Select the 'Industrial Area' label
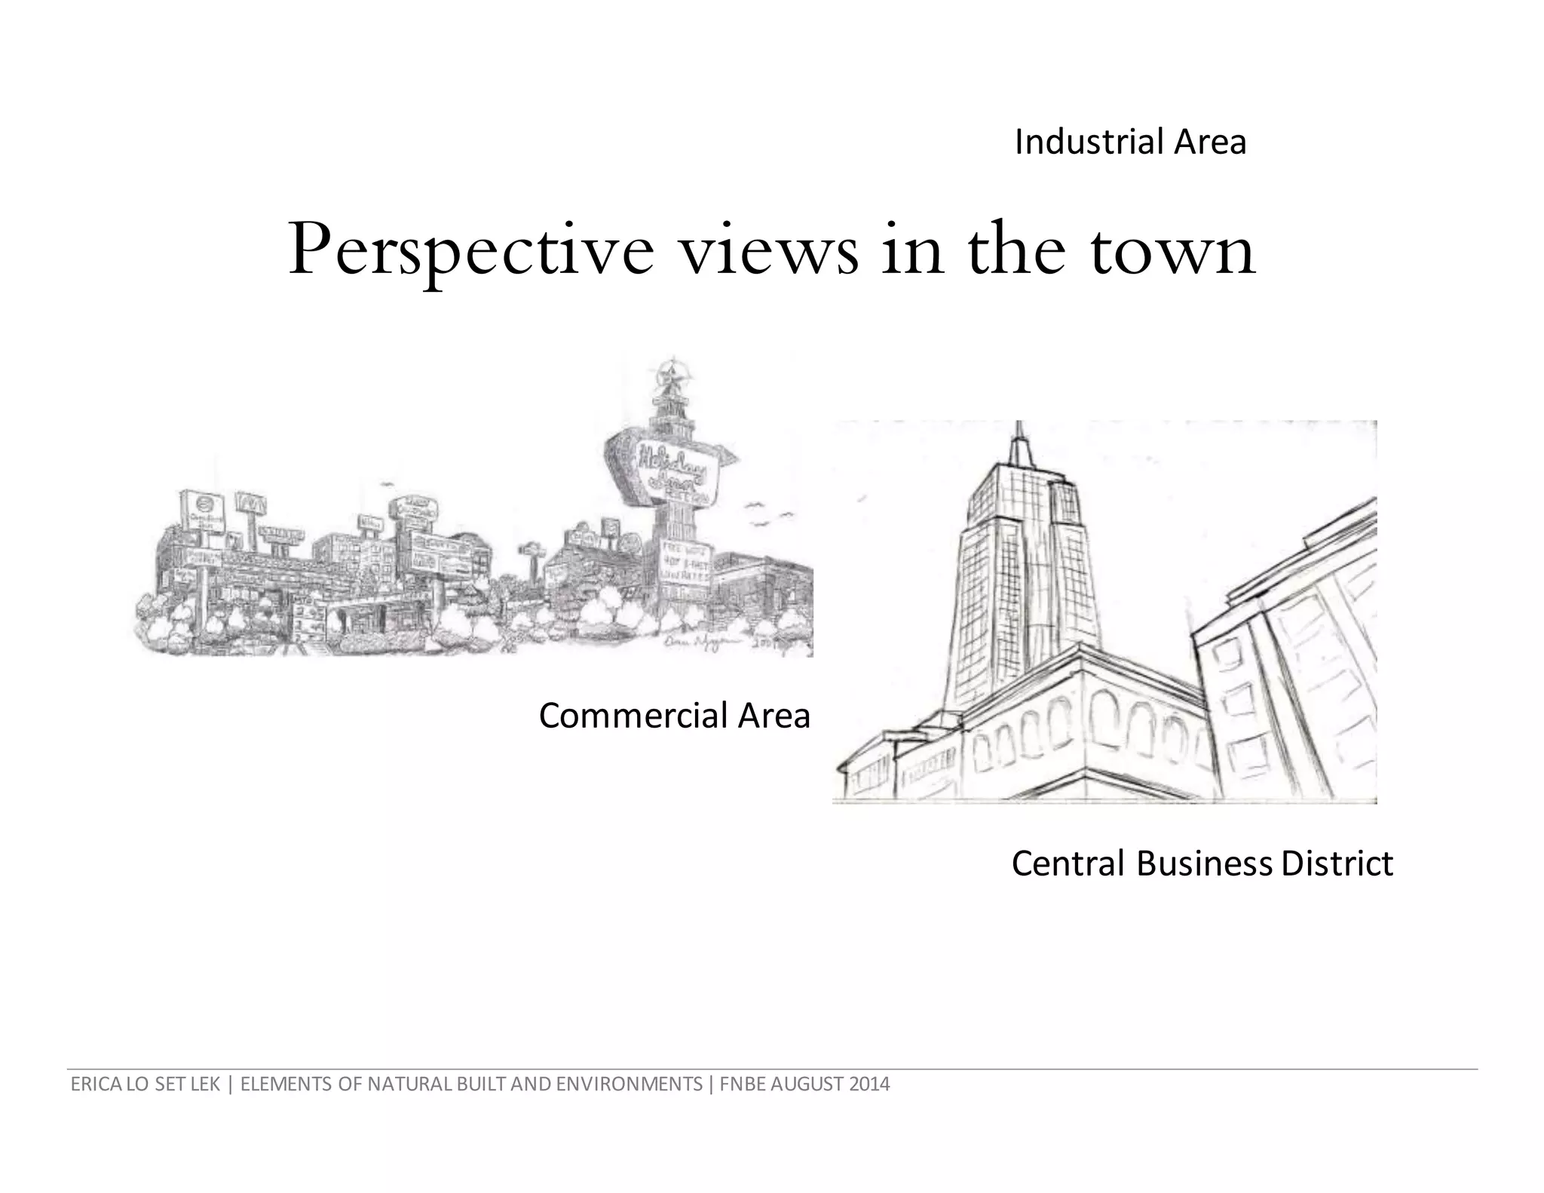This screenshot has height=1193, width=1544. tap(1130, 142)
